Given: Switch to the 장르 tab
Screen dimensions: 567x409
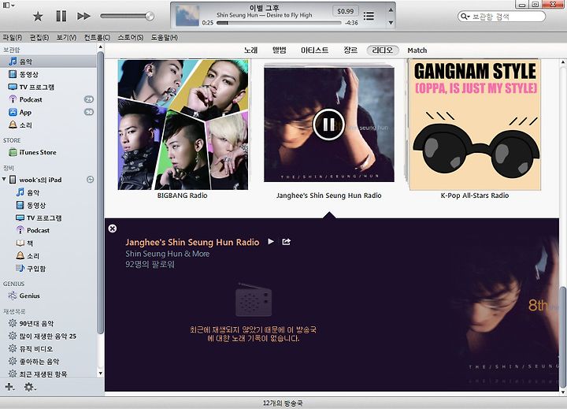Looking at the screenshot, I should click(x=350, y=50).
